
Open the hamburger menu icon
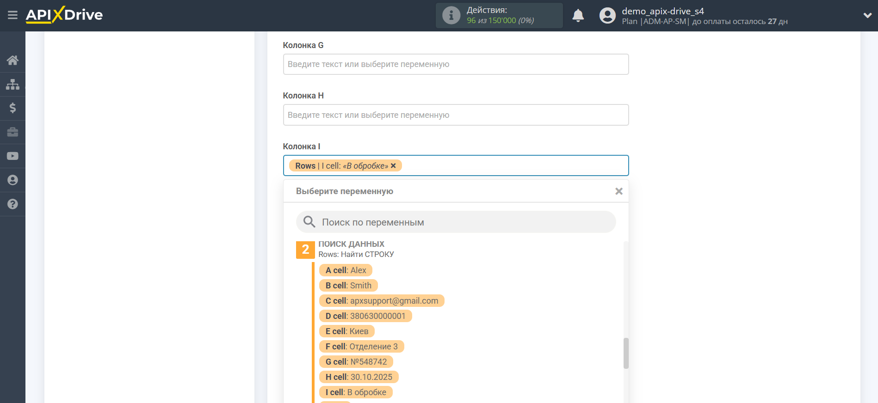[12, 15]
